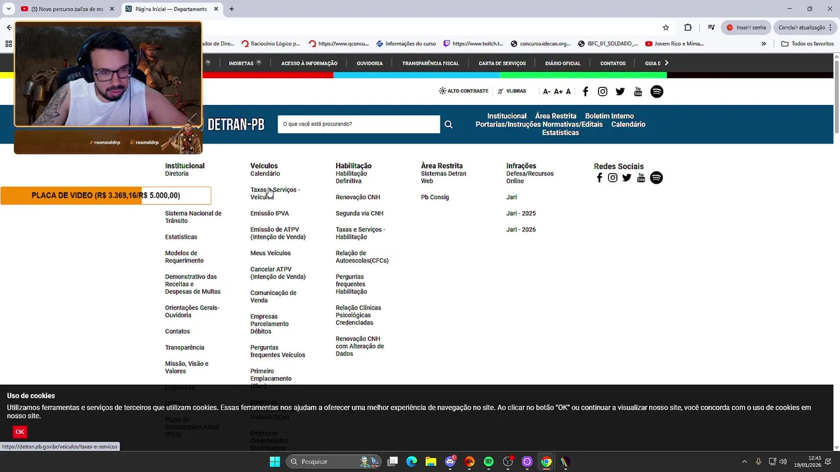840x472 pixels.
Task: Select the Página Inicial Departamento tab
Action: tap(171, 9)
